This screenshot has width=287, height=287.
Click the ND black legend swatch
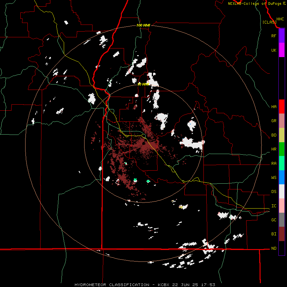coord(282,248)
